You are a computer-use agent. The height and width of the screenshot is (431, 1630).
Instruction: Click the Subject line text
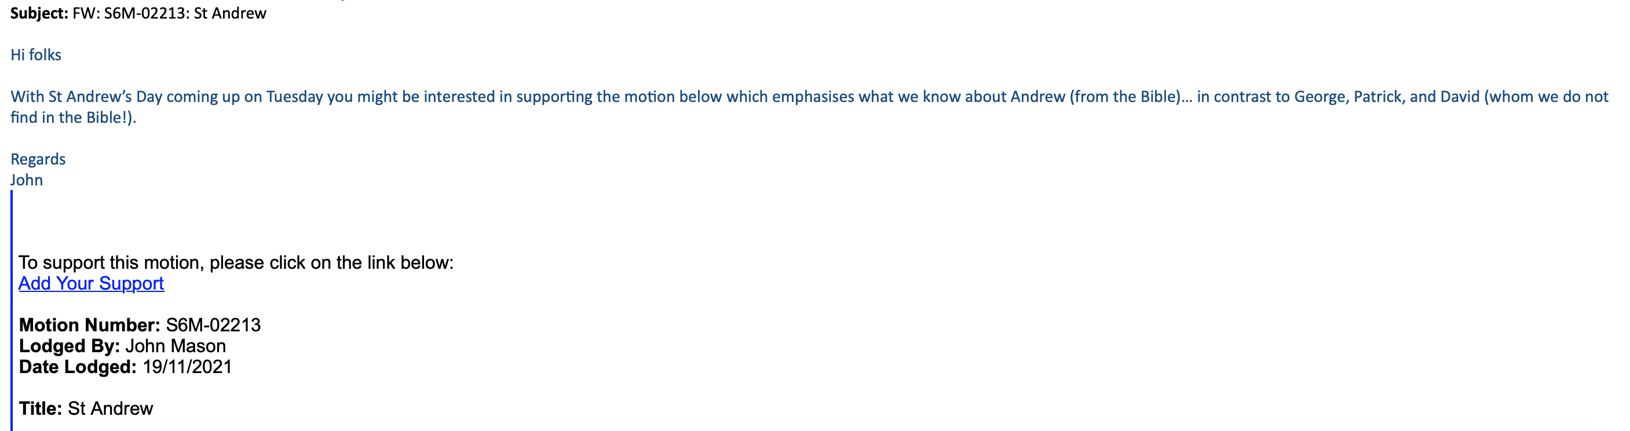(169, 13)
